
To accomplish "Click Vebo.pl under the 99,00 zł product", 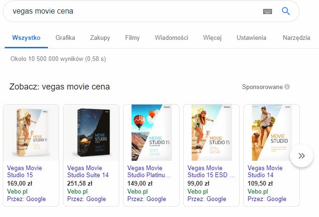I will (x=198, y=191).
